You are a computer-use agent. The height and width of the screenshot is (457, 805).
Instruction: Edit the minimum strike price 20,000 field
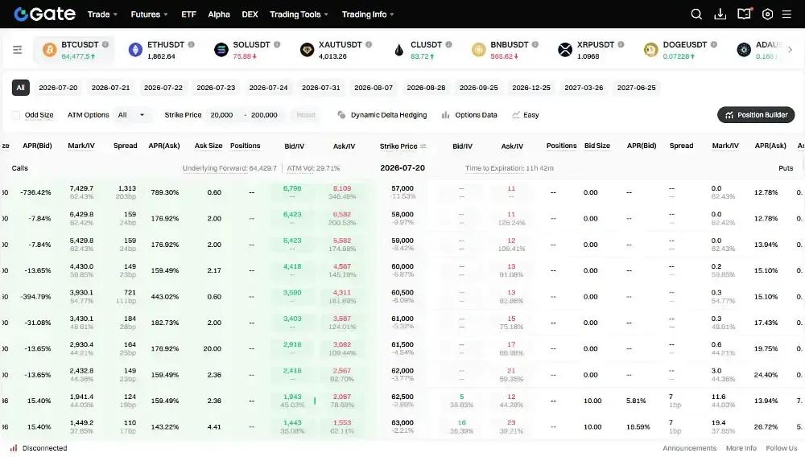(222, 115)
